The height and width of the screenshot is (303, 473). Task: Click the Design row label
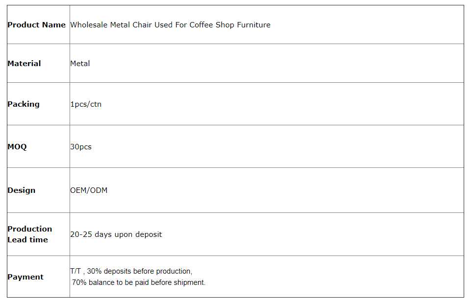click(22, 190)
